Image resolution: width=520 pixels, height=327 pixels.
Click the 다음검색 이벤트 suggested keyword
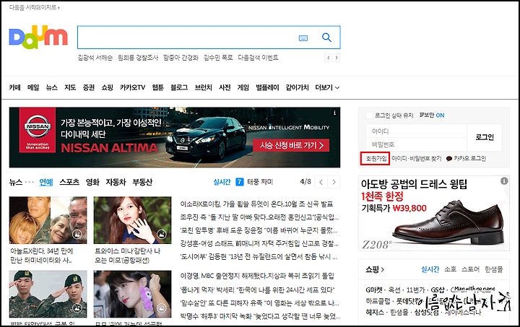[x=258, y=58]
